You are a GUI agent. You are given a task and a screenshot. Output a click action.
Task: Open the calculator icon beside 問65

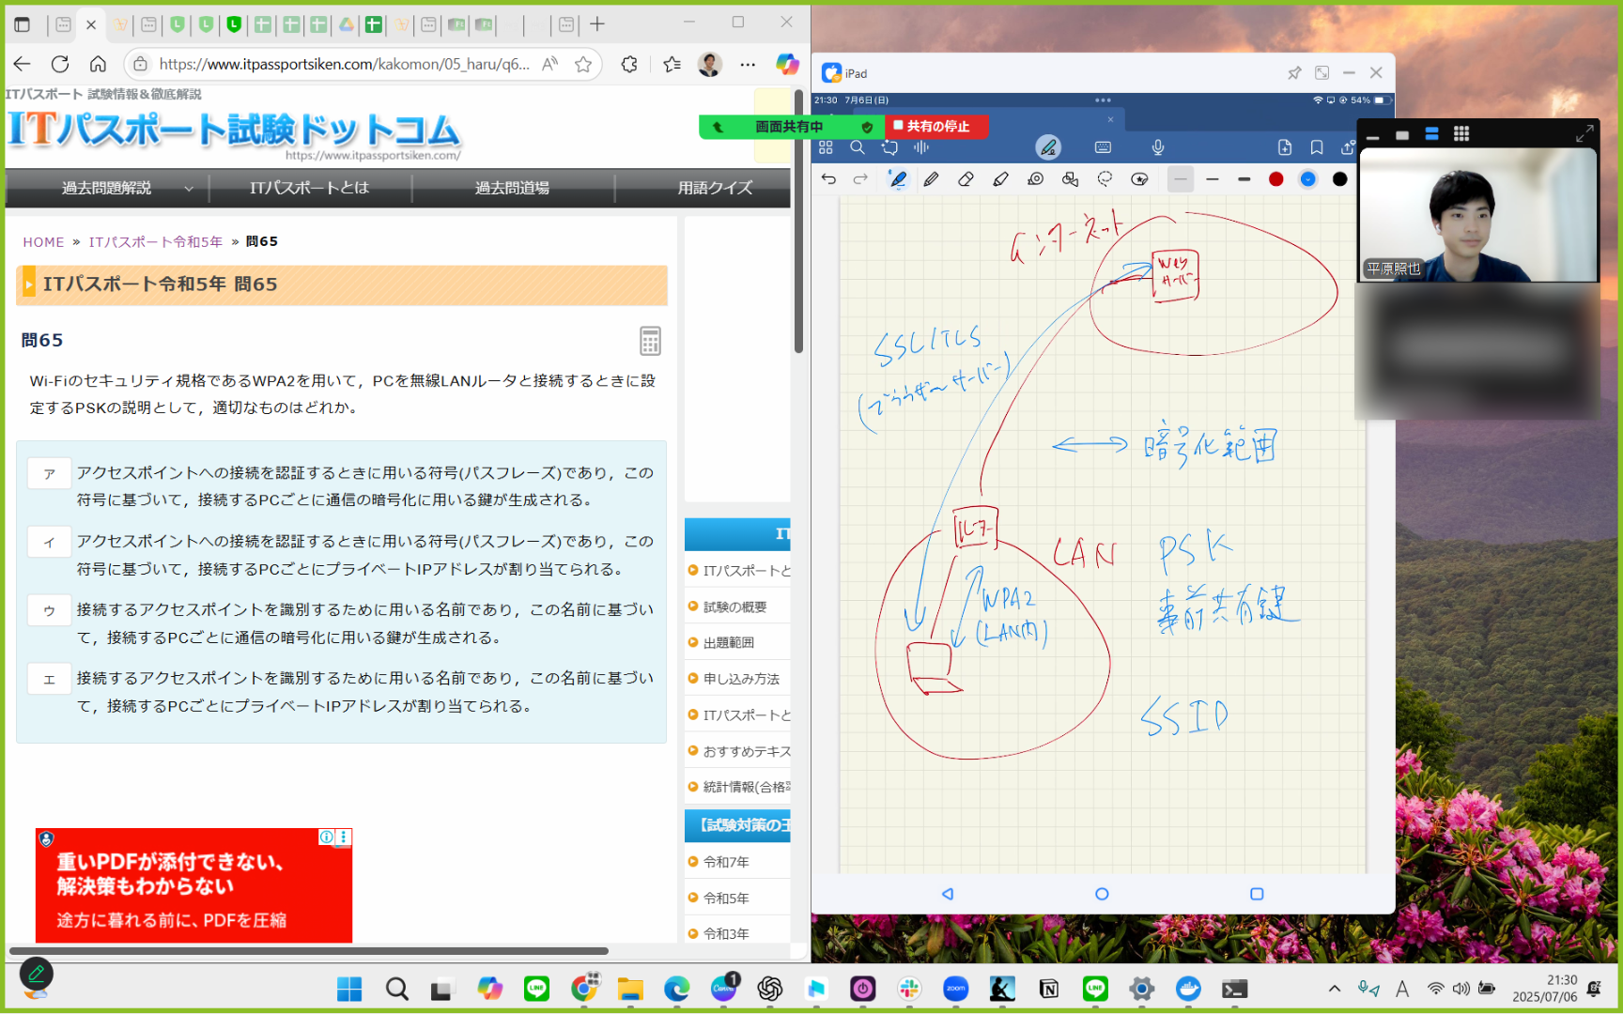click(650, 341)
